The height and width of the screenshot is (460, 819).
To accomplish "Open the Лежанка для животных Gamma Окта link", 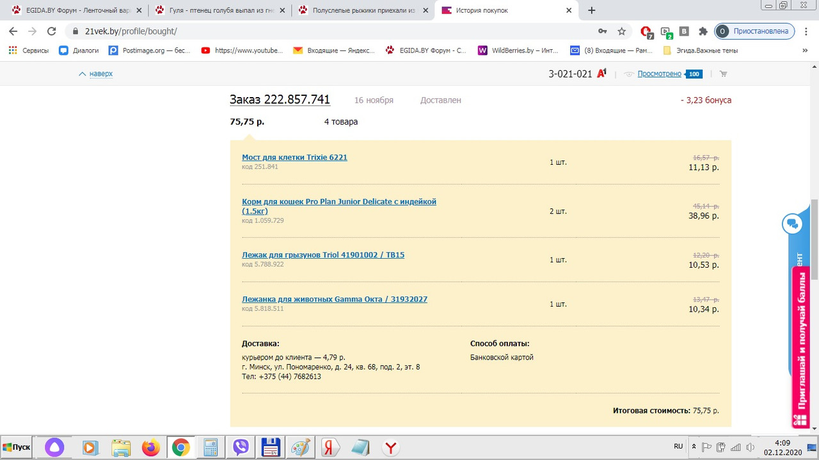I will click(335, 299).
